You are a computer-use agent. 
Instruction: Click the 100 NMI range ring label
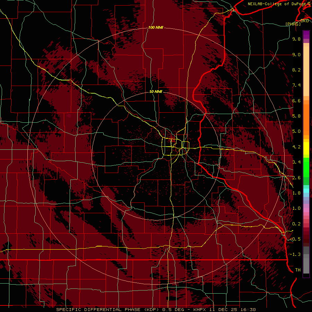[156, 27]
